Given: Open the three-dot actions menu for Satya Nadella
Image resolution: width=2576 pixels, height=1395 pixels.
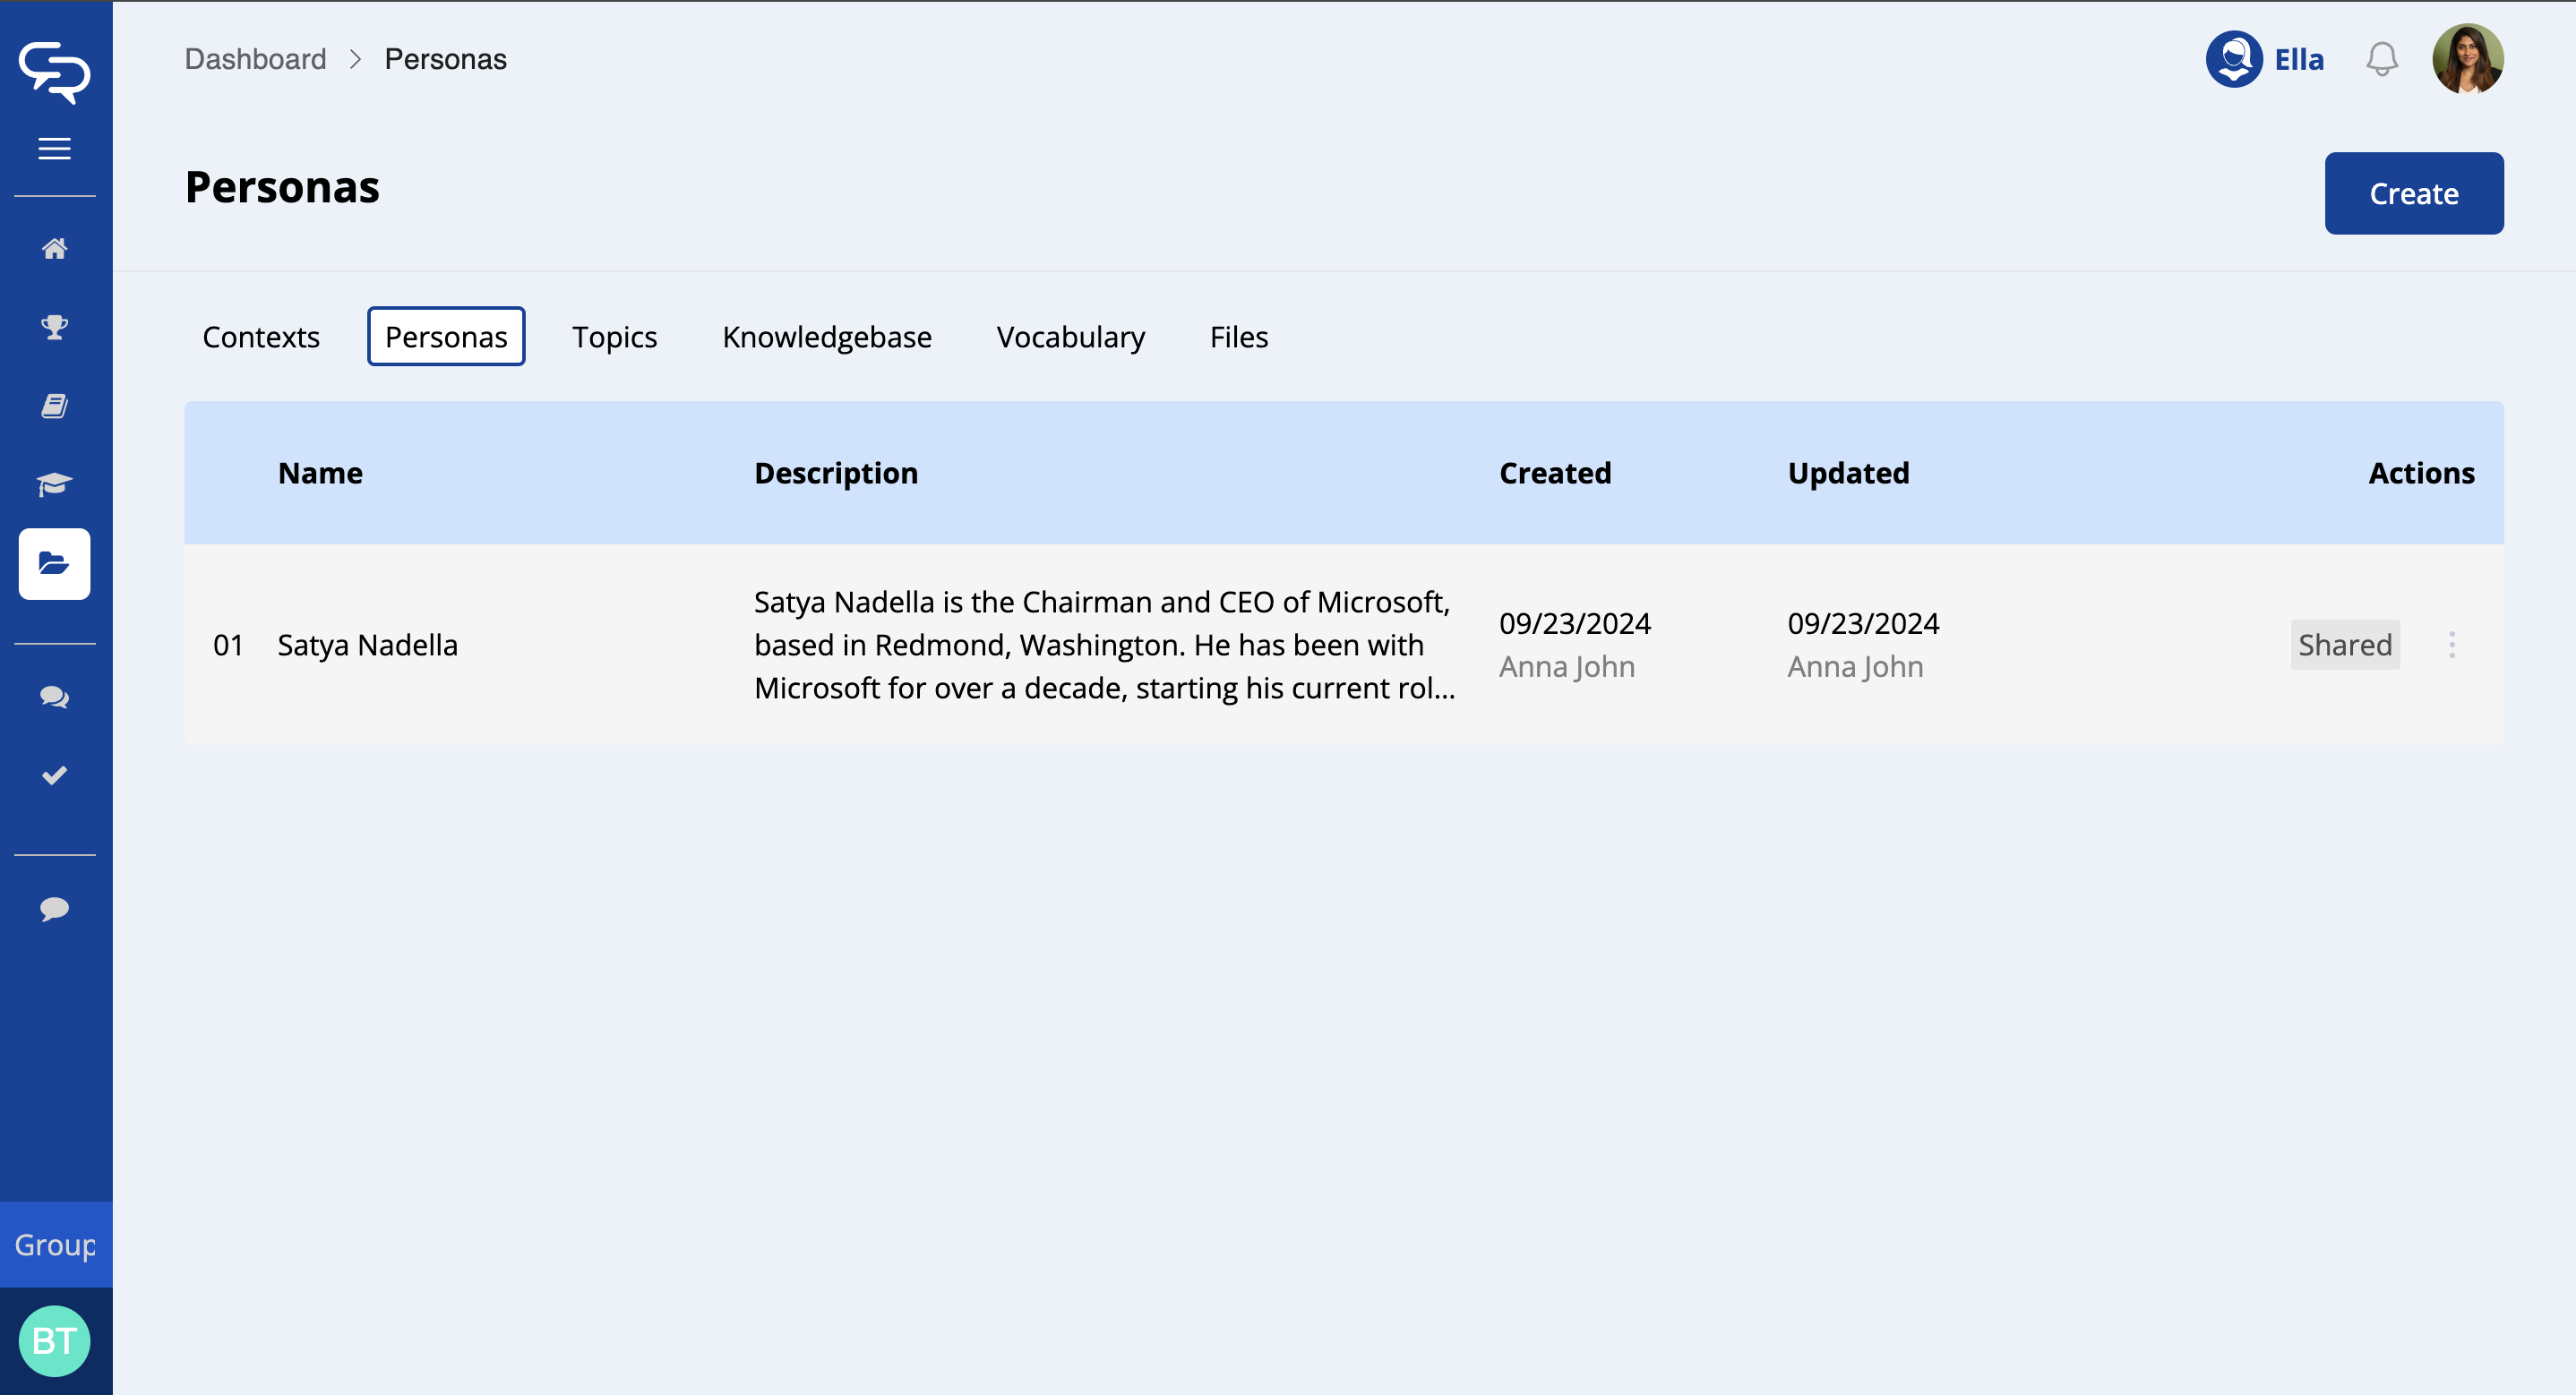Looking at the screenshot, I should click(x=2451, y=645).
